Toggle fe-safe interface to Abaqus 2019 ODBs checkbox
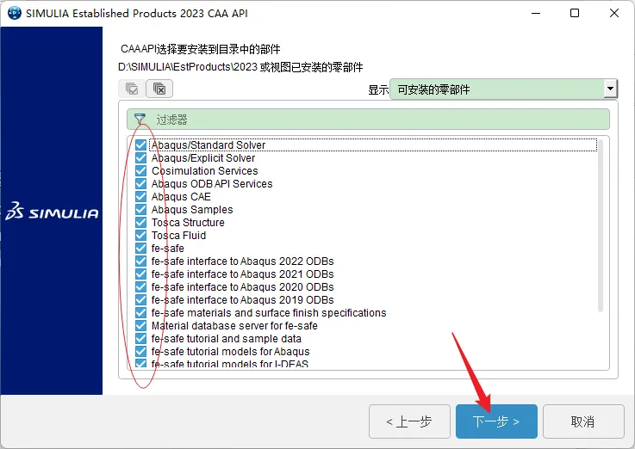This screenshot has width=635, height=449. pos(140,300)
